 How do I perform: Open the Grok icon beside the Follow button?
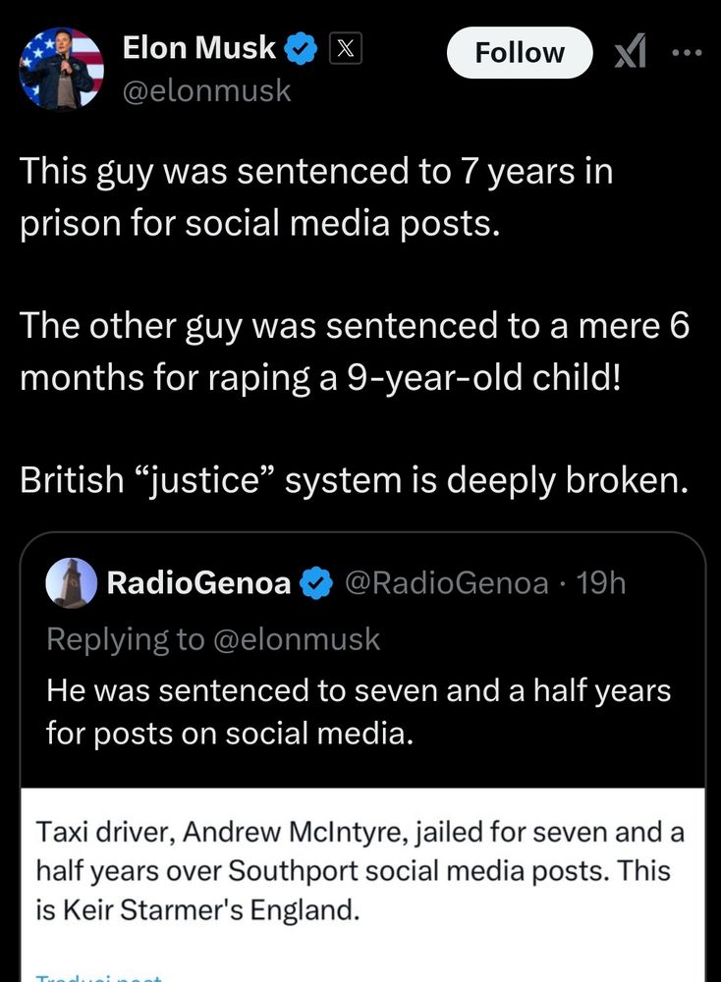[x=630, y=53]
